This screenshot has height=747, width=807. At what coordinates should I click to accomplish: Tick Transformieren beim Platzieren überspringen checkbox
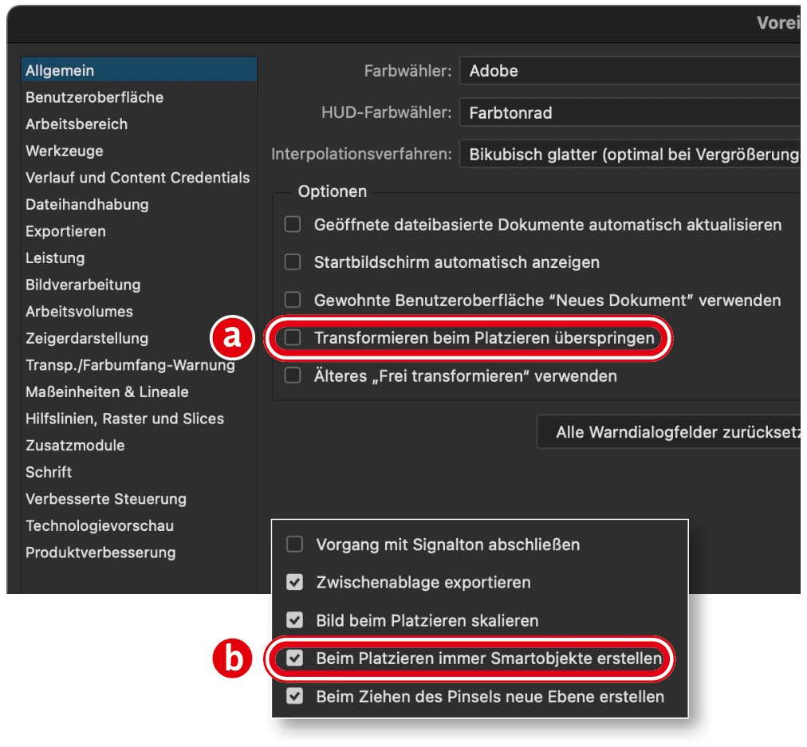(293, 338)
